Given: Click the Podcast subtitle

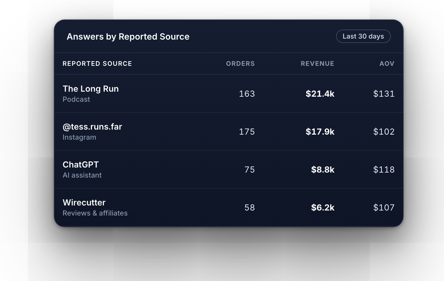Looking at the screenshot, I should (76, 99).
